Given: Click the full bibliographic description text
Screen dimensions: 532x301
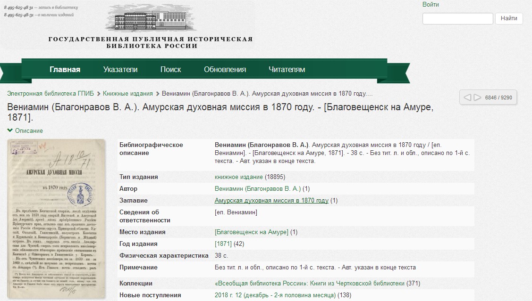Looking at the screenshot, I should 342,153.
